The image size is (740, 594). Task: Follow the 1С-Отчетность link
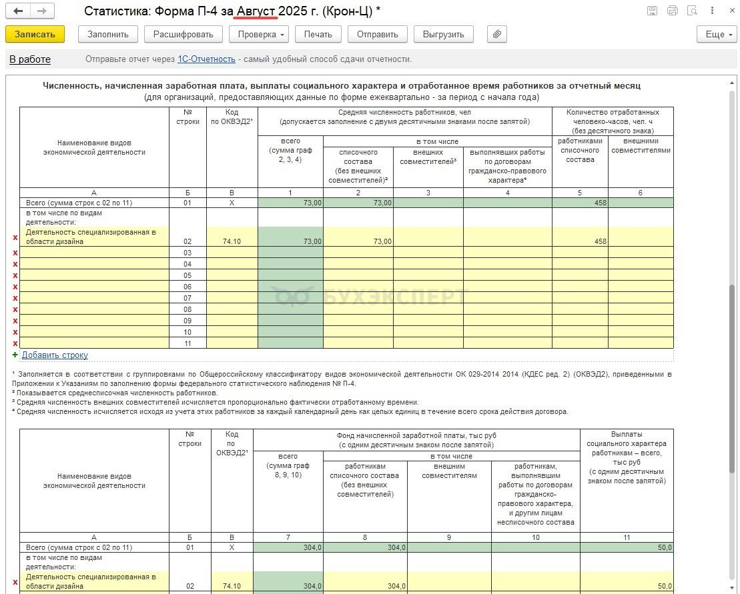pyautogui.click(x=206, y=59)
